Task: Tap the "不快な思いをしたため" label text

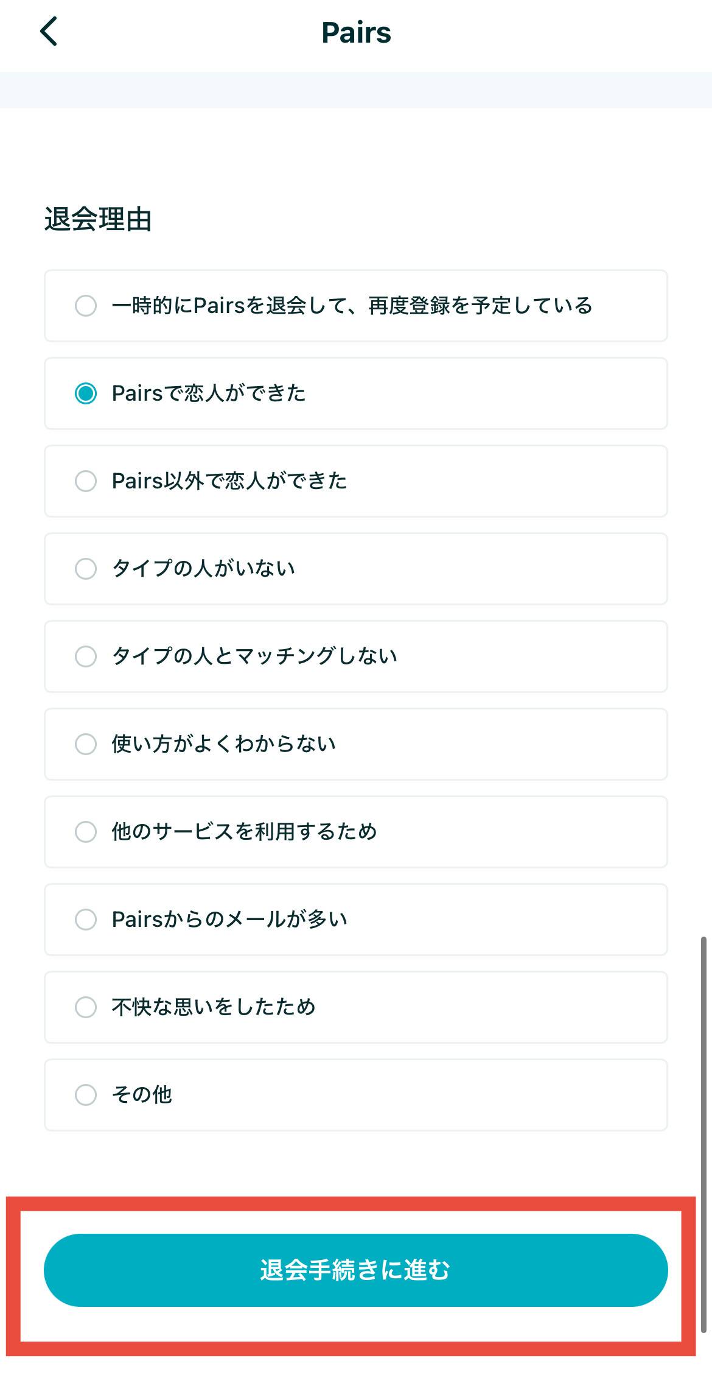Action: [214, 1007]
